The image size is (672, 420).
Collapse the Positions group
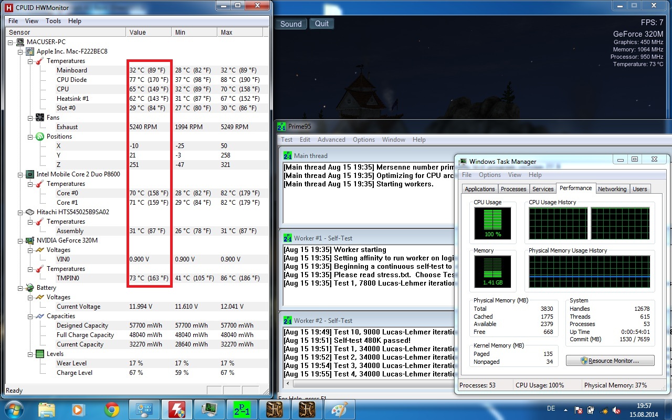pyautogui.click(x=31, y=136)
